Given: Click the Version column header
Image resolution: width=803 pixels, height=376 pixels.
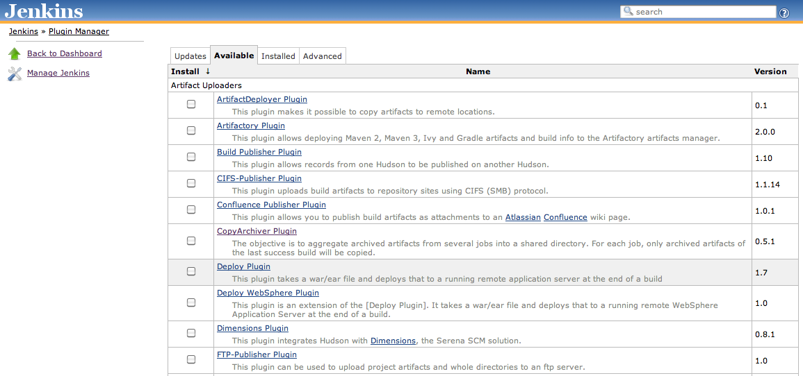Looking at the screenshot, I should pyautogui.click(x=770, y=71).
